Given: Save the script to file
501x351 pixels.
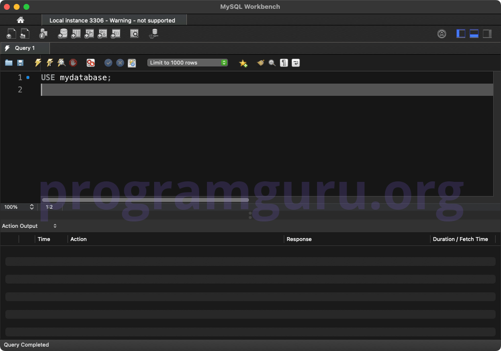Looking at the screenshot, I should (x=20, y=63).
